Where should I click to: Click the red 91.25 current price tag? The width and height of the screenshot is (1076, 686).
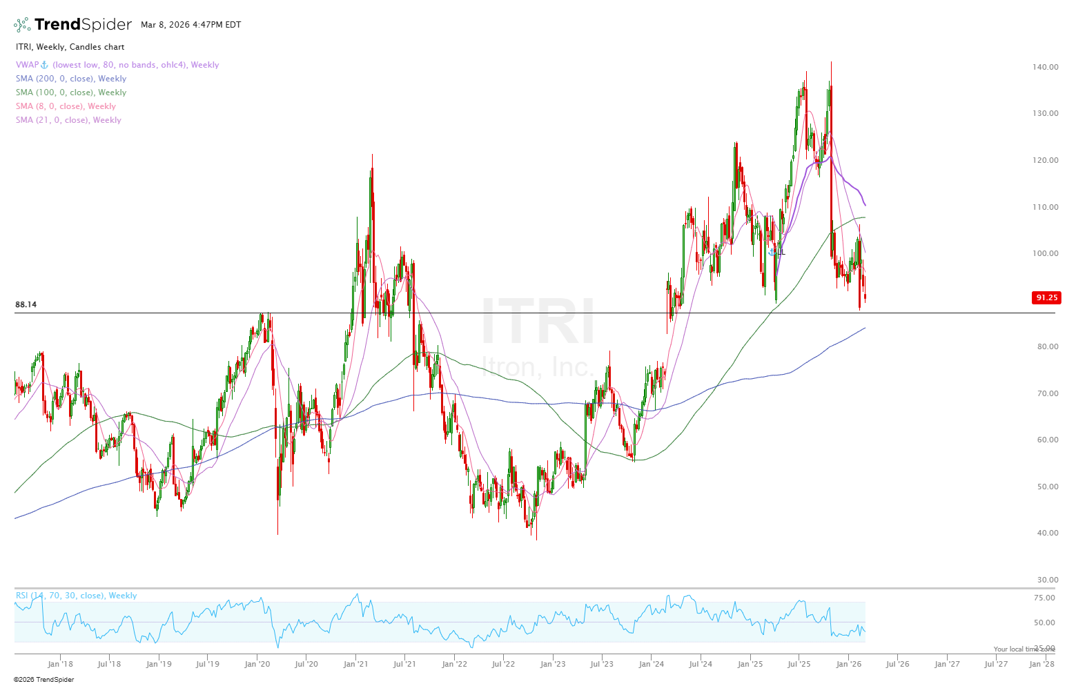(1046, 297)
